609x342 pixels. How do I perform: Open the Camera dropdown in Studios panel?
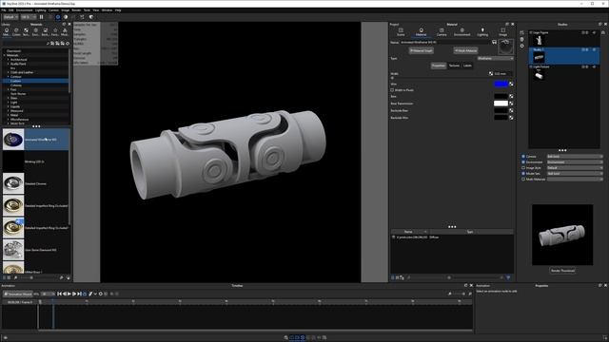click(x=575, y=156)
